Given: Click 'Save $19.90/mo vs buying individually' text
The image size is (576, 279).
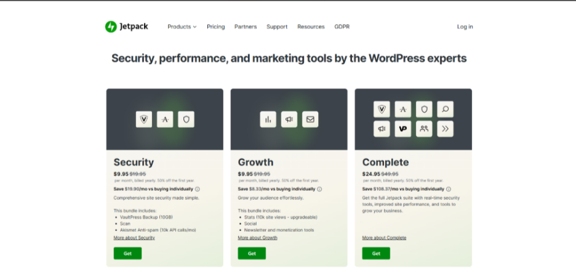Looking at the screenshot, I should (153, 189).
